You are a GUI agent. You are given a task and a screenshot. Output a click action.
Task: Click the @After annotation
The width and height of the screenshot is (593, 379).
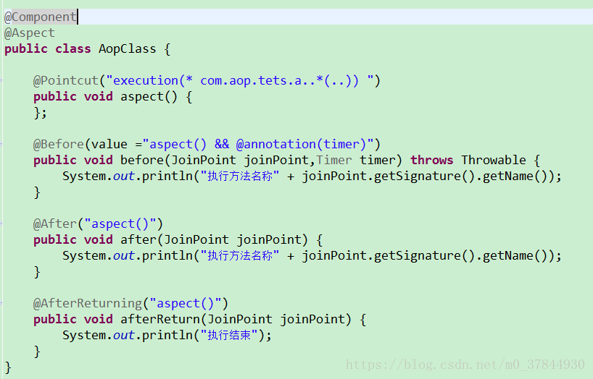(x=55, y=223)
